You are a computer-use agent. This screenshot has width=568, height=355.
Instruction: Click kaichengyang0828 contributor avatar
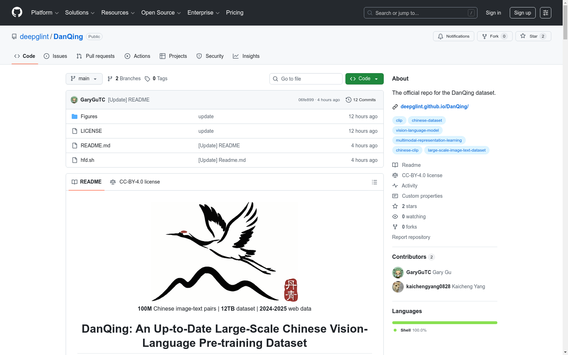coord(398,286)
